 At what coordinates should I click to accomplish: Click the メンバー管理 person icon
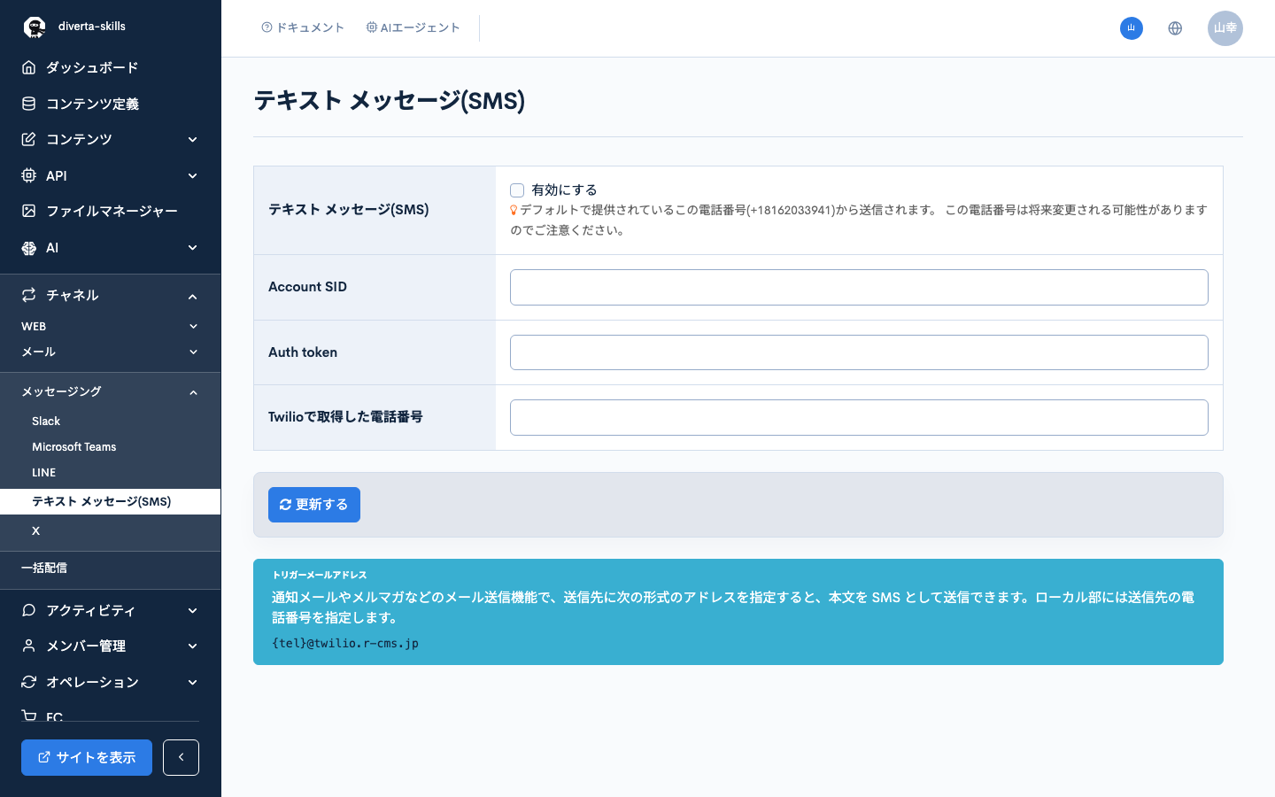pyautogui.click(x=29, y=646)
